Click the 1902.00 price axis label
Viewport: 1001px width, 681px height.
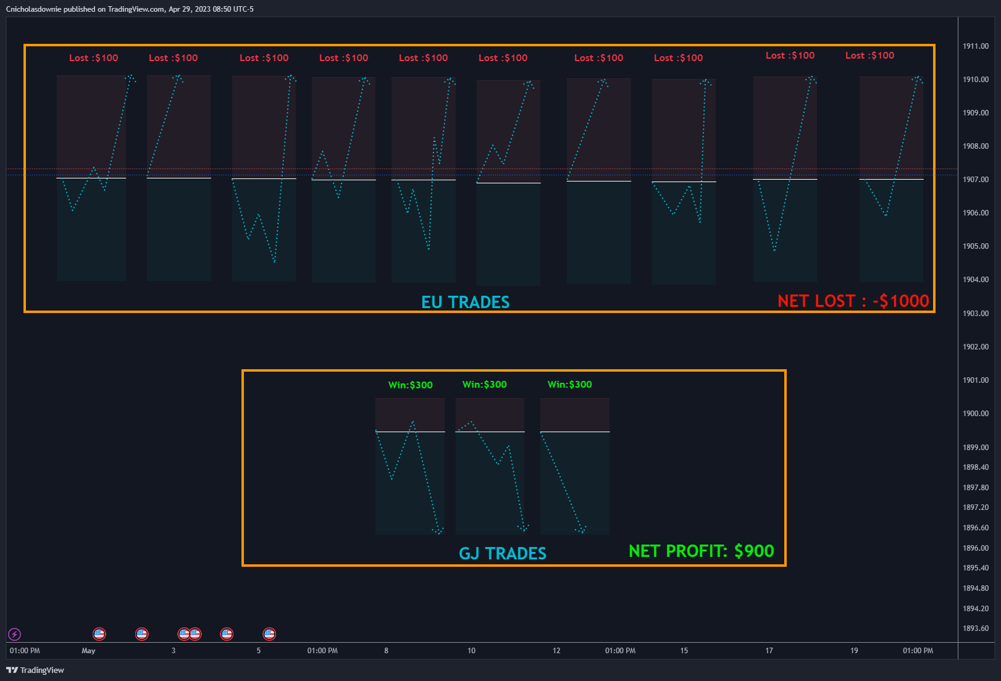point(976,347)
